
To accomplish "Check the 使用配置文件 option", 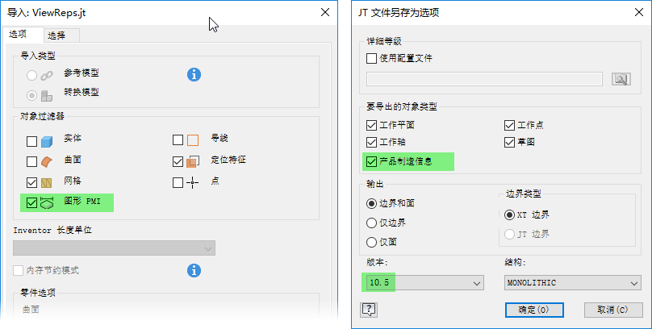I will pos(372,58).
